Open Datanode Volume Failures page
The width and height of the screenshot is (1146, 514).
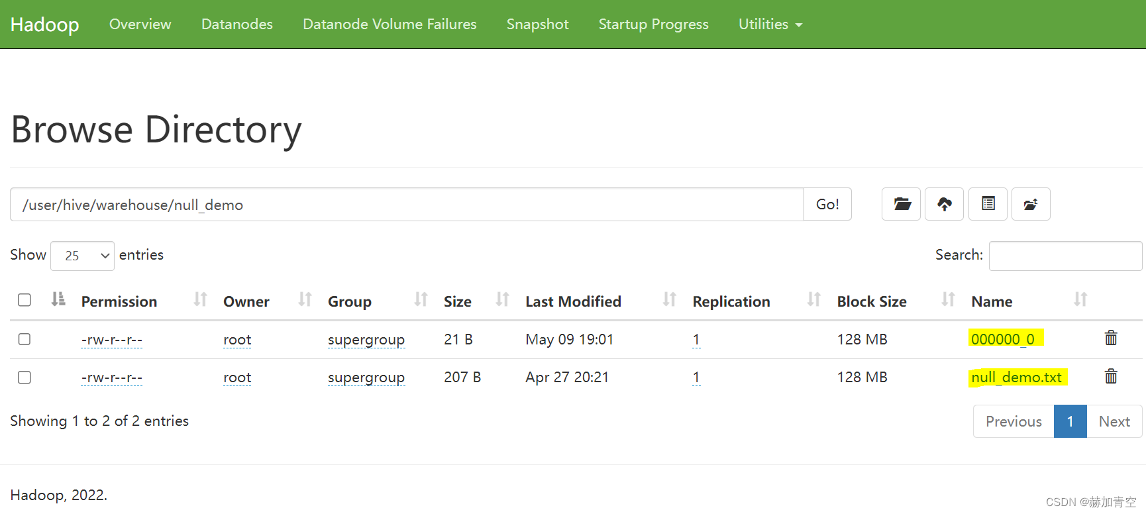click(390, 24)
